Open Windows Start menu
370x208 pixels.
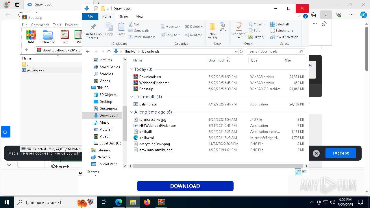[x=7, y=202]
